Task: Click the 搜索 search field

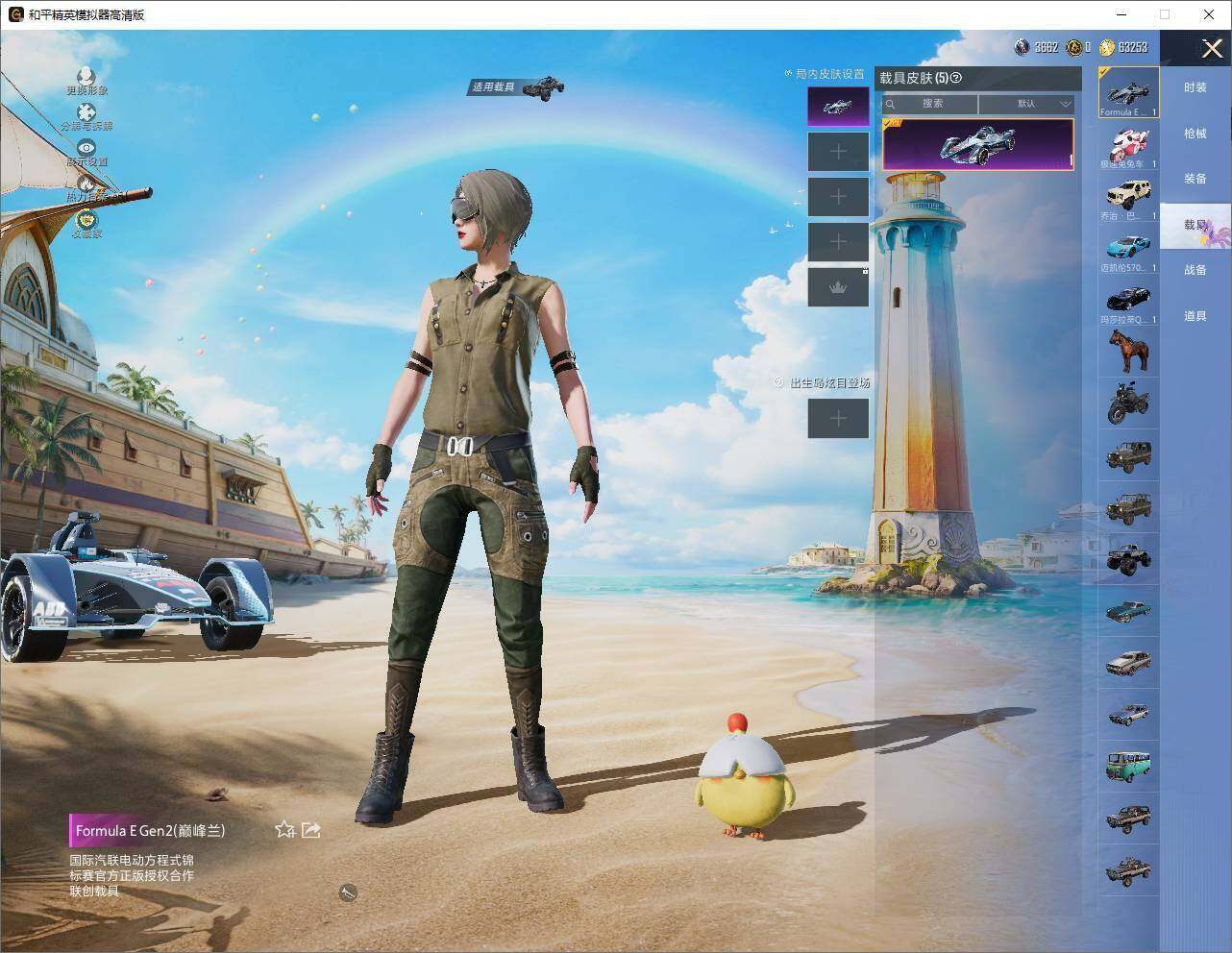Action: coord(930,104)
